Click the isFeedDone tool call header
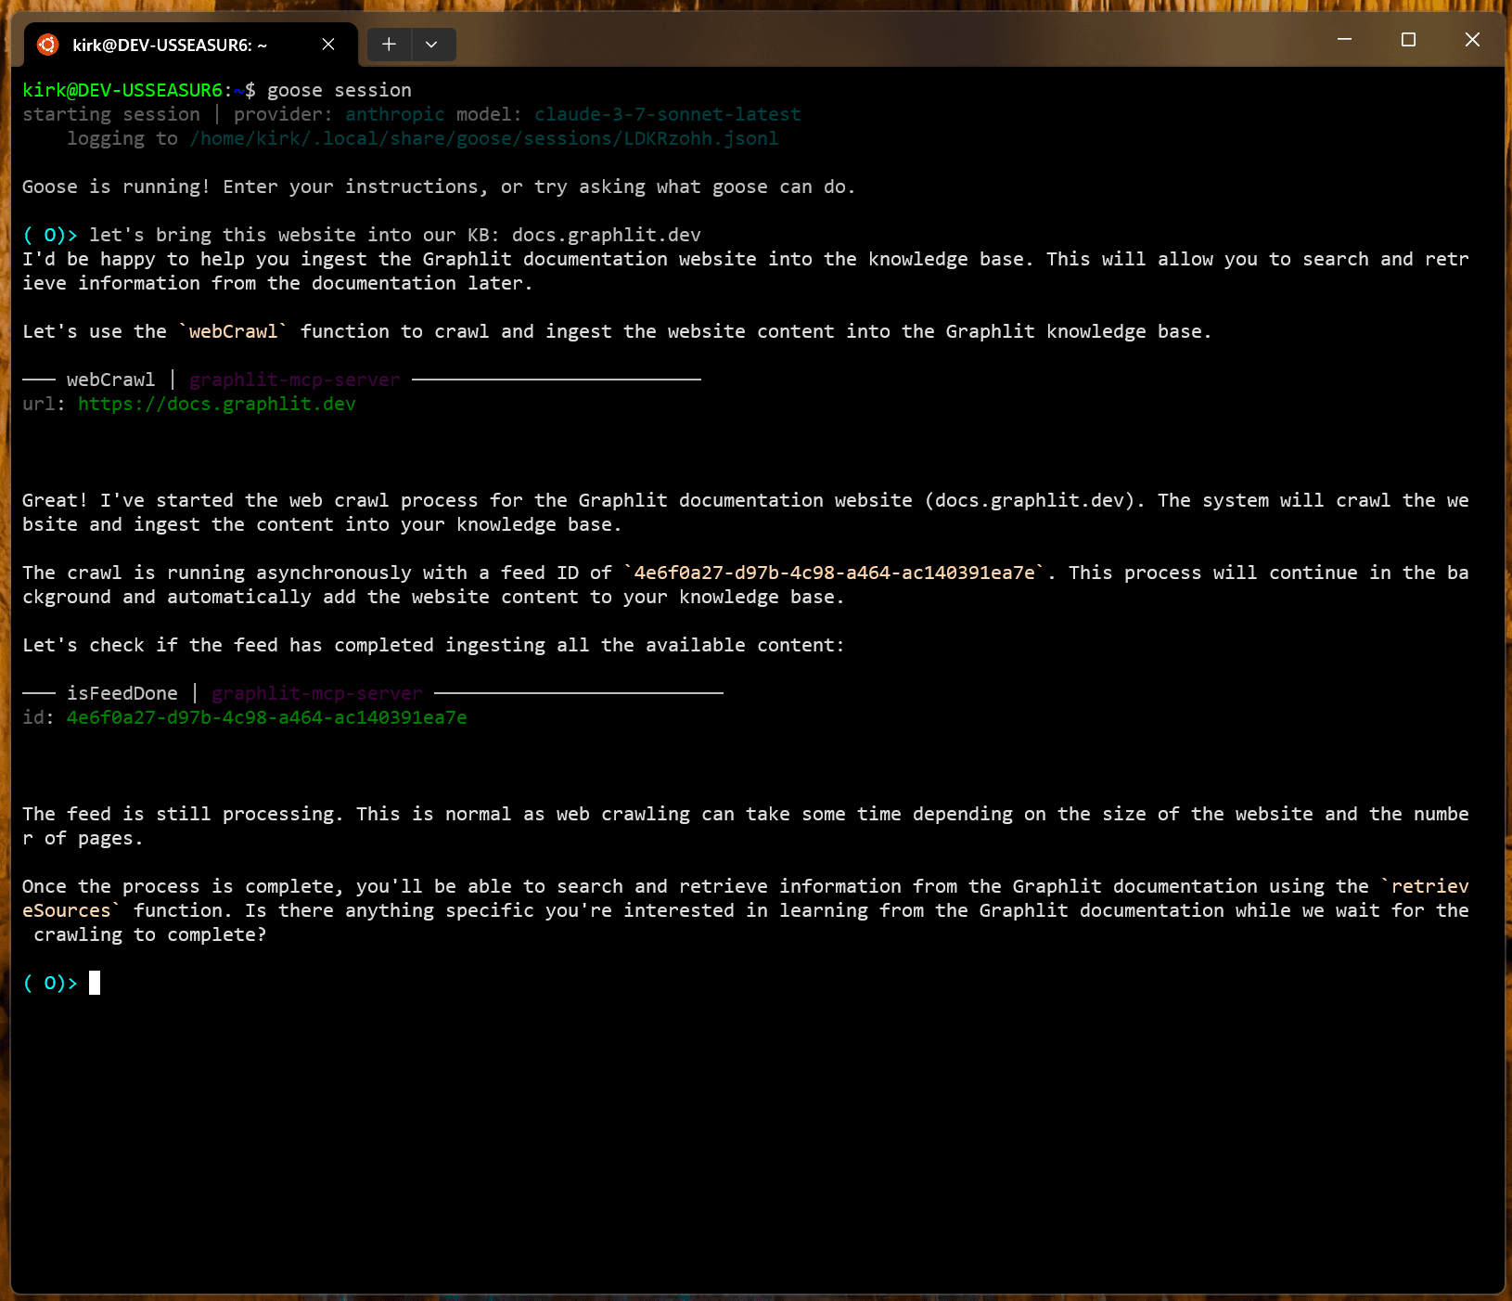 tap(122, 693)
